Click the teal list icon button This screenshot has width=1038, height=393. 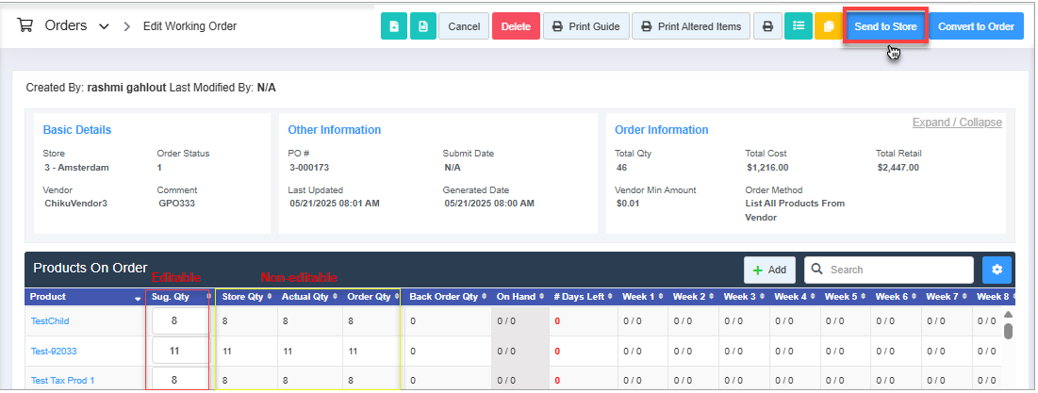click(799, 26)
